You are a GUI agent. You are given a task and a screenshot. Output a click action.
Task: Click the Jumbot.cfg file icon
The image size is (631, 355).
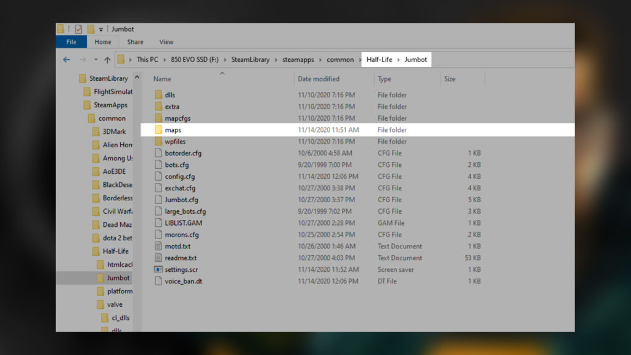(x=158, y=200)
